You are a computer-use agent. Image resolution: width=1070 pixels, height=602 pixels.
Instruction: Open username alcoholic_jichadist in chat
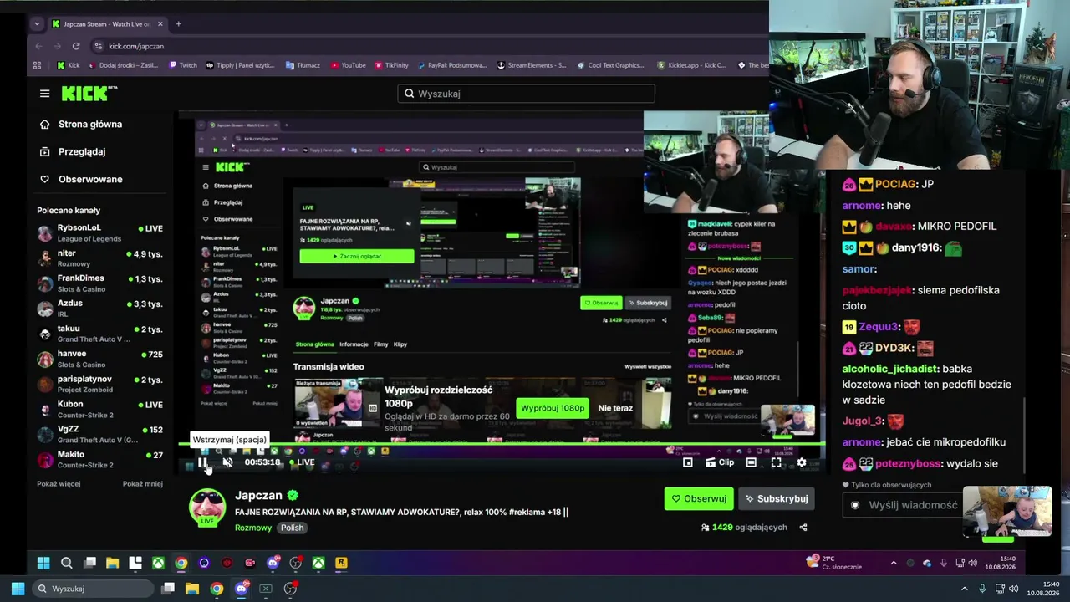(889, 369)
